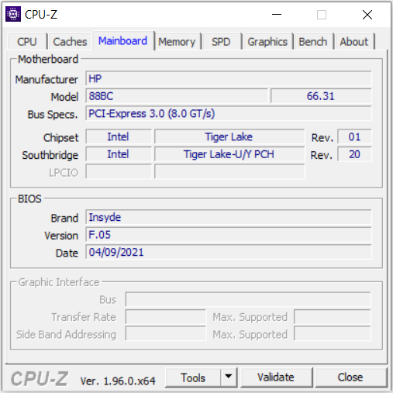Click the first empty LPCIO field
This screenshot has height=393, width=393.
click(119, 171)
